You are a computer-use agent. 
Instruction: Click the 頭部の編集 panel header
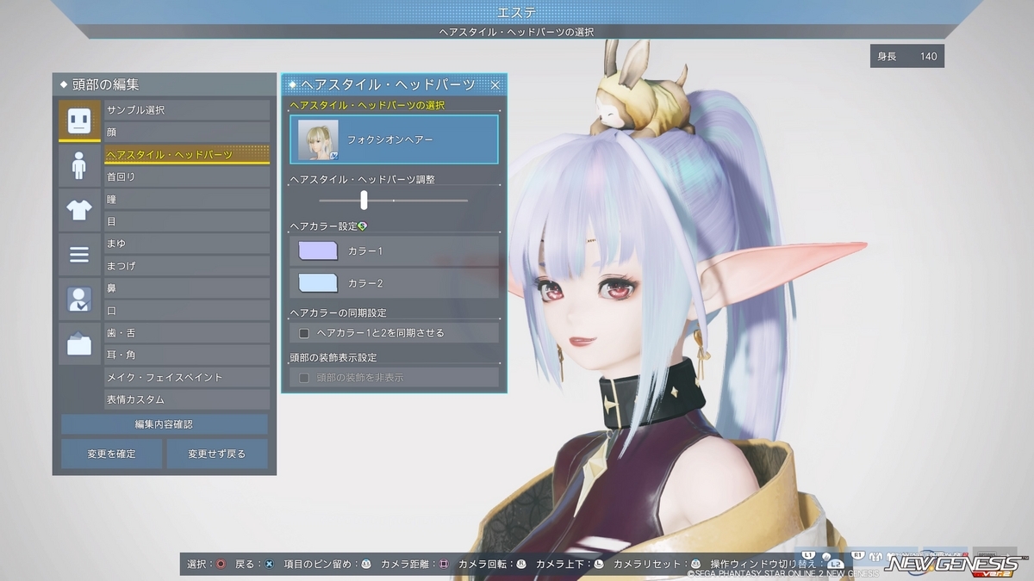point(165,84)
